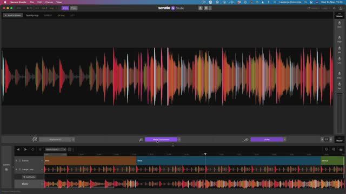The height and width of the screenshot is (194, 346).
Task: Click stepper arrows right of Master Compressor
Action: tap(179, 140)
